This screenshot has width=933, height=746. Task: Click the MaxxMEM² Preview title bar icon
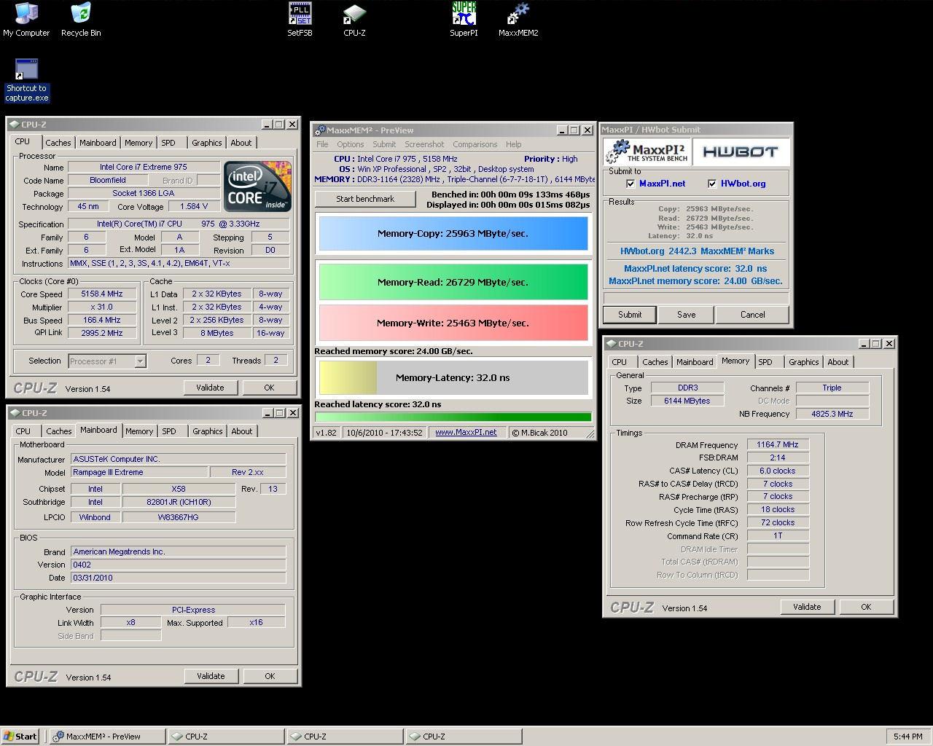point(320,130)
